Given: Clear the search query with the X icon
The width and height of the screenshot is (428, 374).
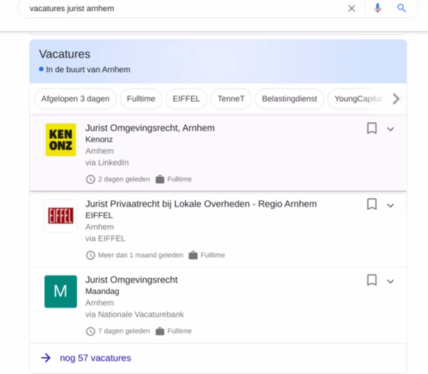Looking at the screenshot, I should coord(352,8).
